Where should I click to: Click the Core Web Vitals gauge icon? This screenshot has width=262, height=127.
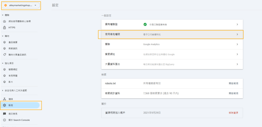point(5,21)
